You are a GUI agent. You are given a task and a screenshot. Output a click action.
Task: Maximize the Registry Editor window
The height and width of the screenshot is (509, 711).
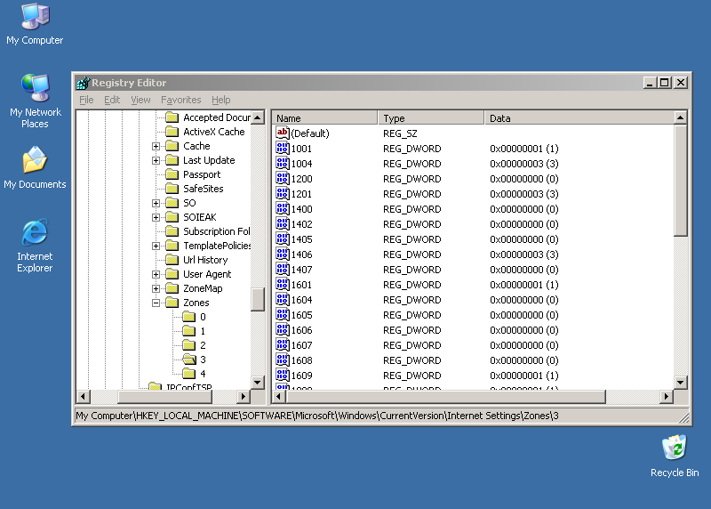(664, 83)
